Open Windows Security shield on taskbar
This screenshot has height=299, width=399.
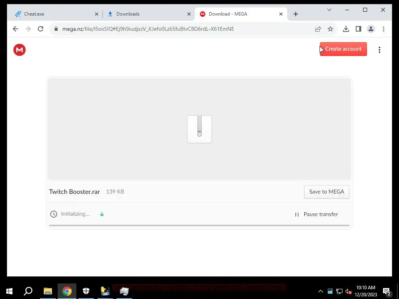[86, 291]
